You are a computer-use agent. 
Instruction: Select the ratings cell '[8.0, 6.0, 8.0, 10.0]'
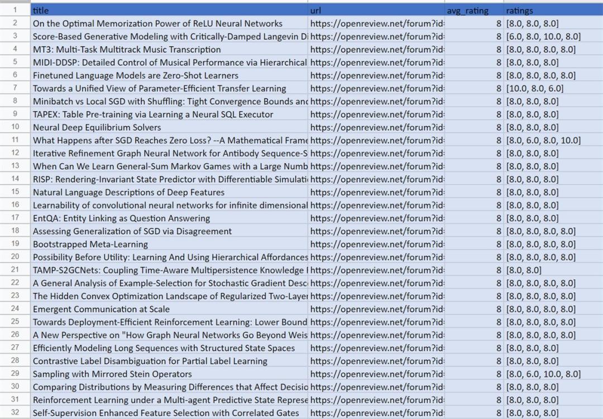pyautogui.click(x=543, y=140)
